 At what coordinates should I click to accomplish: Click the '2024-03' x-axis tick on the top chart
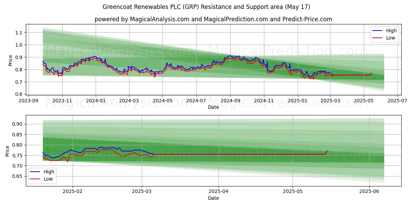(x=129, y=101)
